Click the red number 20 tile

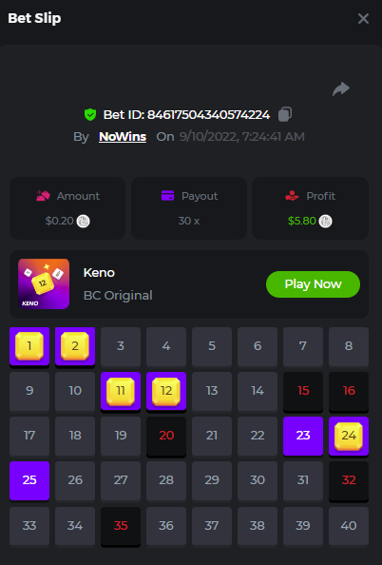point(166,436)
